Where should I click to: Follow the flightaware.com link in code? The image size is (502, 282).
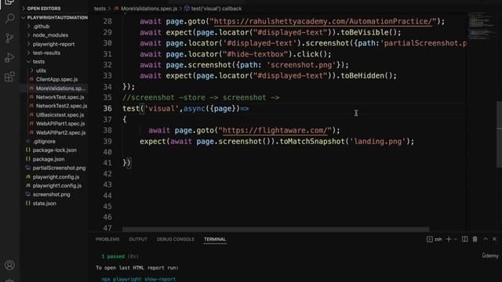275,131
